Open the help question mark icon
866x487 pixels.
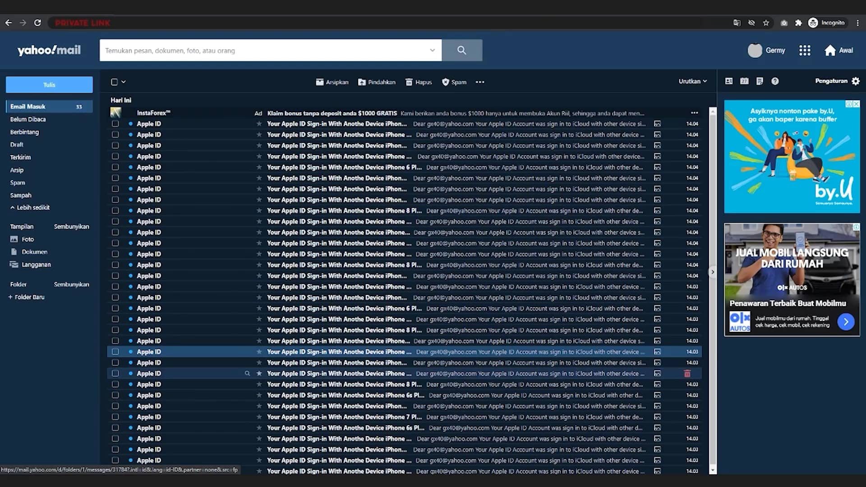click(775, 81)
